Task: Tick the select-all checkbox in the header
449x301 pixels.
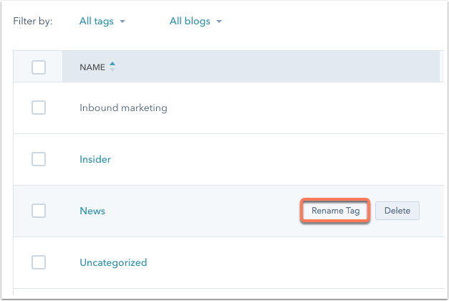Action: (39, 67)
